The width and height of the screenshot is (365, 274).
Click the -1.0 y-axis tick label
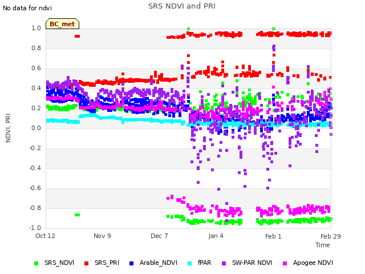(x=35, y=228)
